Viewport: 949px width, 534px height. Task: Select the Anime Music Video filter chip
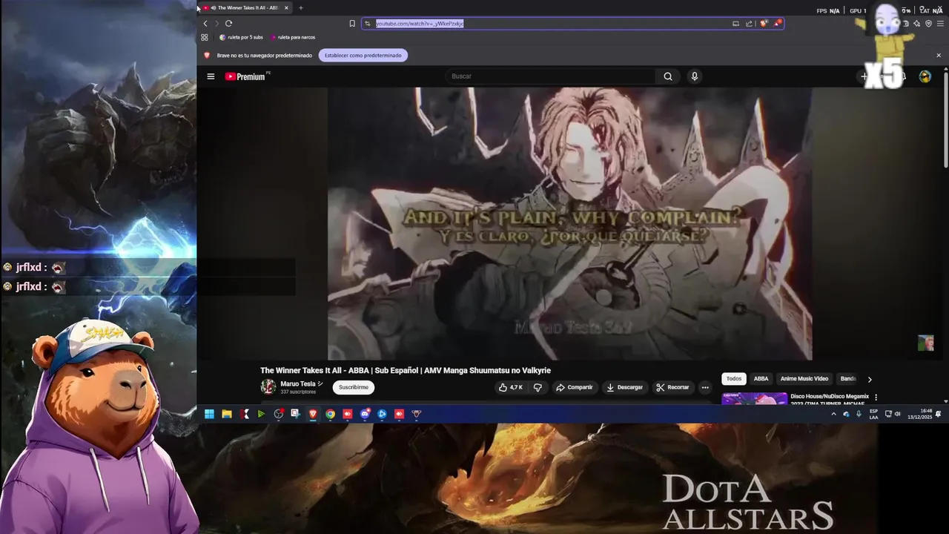click(x=804, y=379)
